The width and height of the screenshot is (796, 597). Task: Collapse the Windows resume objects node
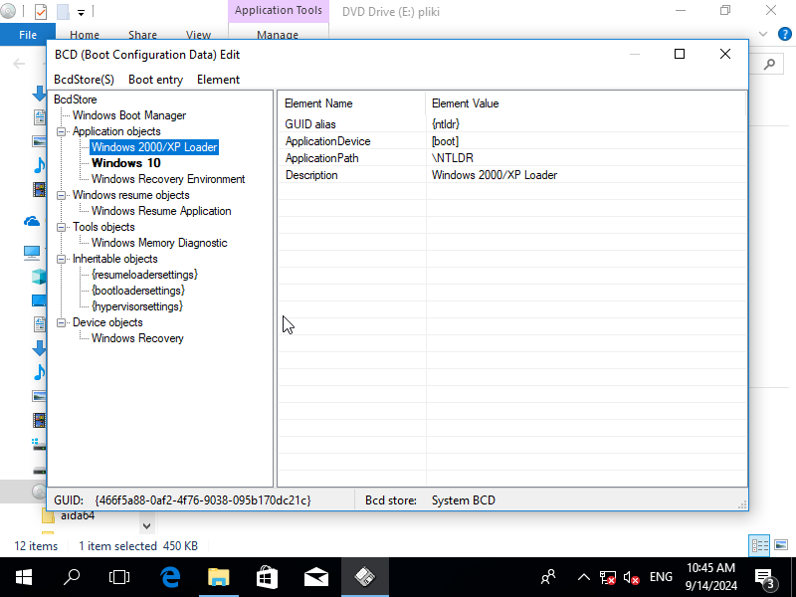tap(61, 195)
